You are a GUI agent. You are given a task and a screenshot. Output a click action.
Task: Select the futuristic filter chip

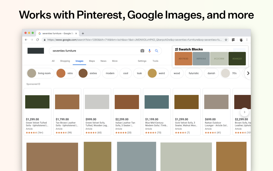click(194, 73)
